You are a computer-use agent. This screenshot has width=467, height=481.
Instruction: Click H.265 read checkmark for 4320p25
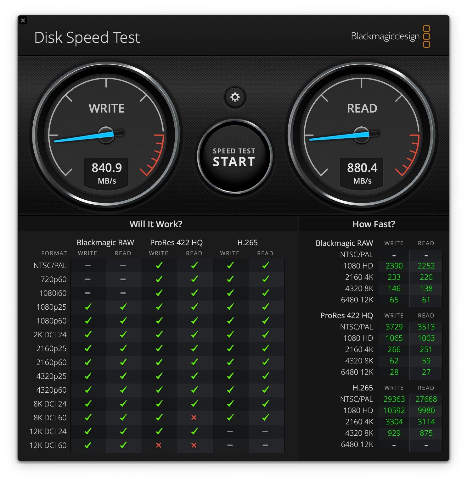click(266, 376)
